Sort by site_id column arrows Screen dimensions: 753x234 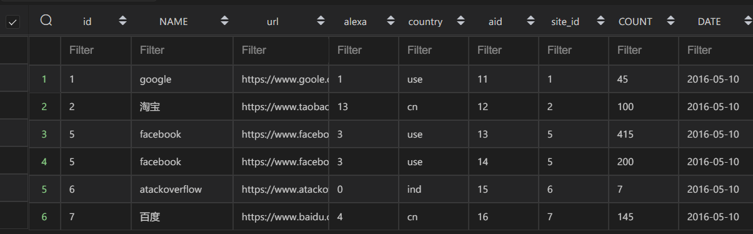(601, 21)
